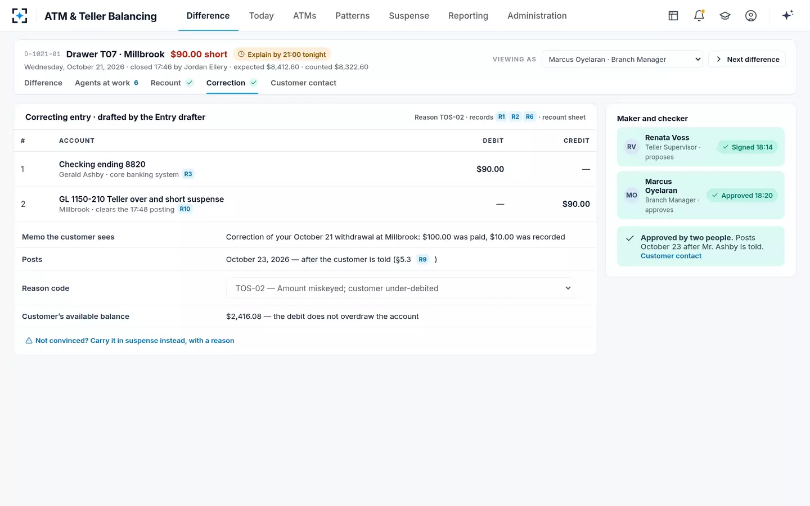Open the Suspense tab
This screenshot has width=810, height=506.
point(409,16)
